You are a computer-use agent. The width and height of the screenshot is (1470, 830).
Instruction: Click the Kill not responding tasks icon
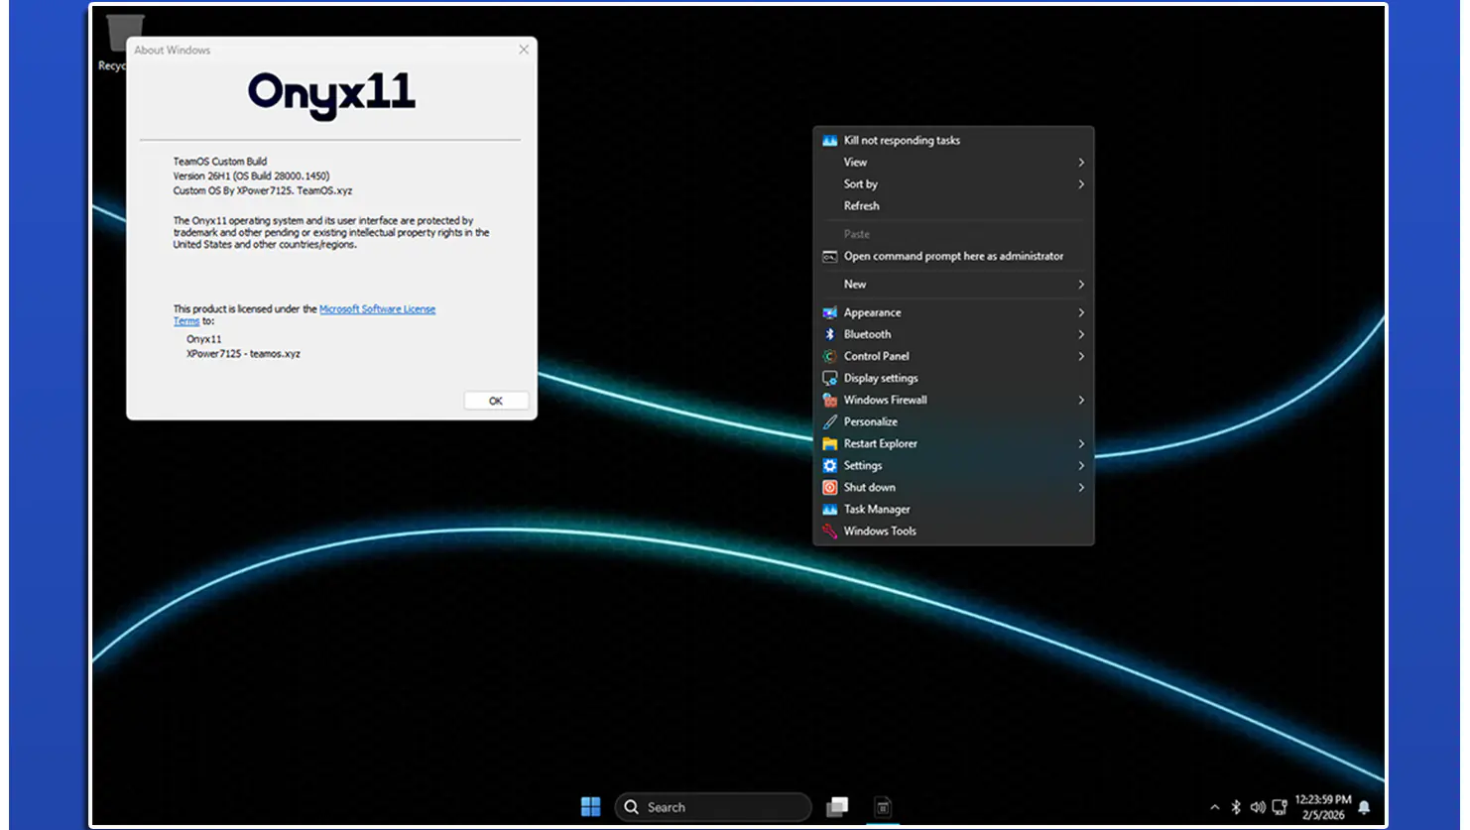pos(829,141)
